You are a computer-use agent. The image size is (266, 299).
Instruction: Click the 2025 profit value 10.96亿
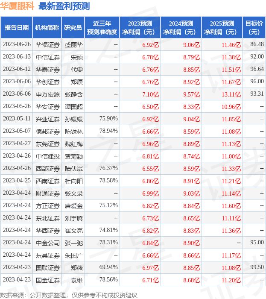pyautogui.click(x=231, y=107)
